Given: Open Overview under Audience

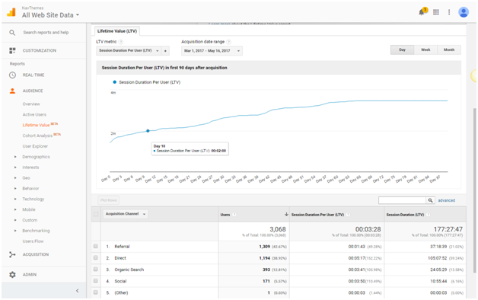Looking at the screenshot, I should click(31, 104).
